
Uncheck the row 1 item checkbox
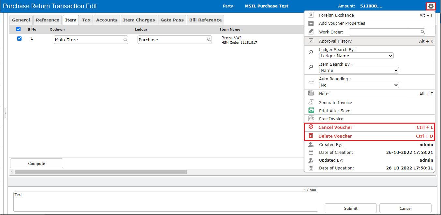click(x=19, y=38)
